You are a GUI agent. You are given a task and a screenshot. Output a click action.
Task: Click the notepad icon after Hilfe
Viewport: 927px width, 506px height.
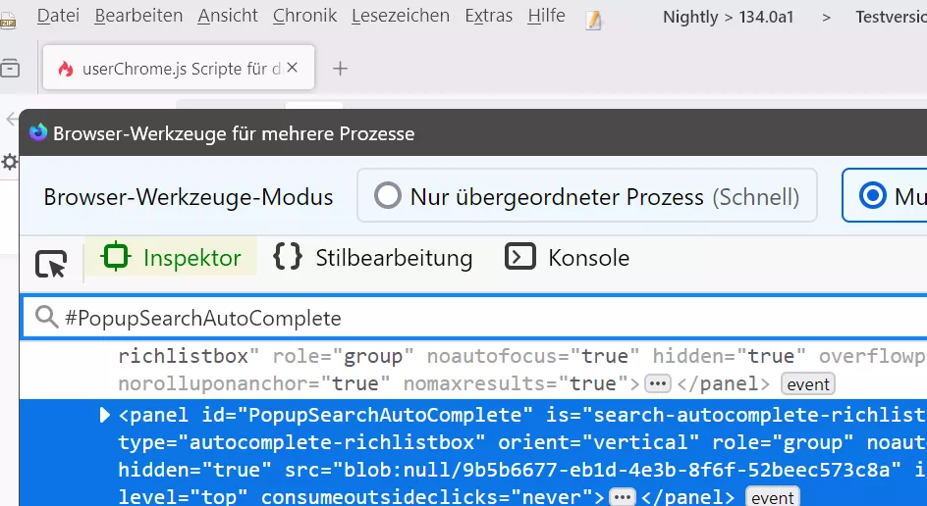coord(593,20)
